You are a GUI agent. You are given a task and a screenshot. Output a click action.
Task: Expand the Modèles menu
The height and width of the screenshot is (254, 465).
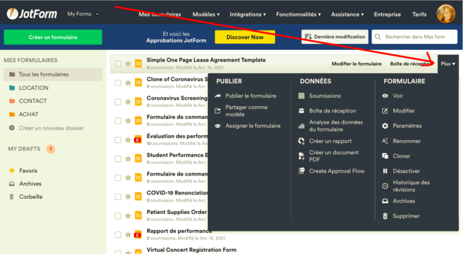206,14
